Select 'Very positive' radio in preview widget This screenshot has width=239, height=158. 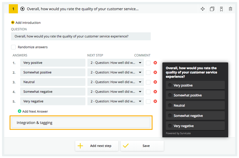[170, 85]
